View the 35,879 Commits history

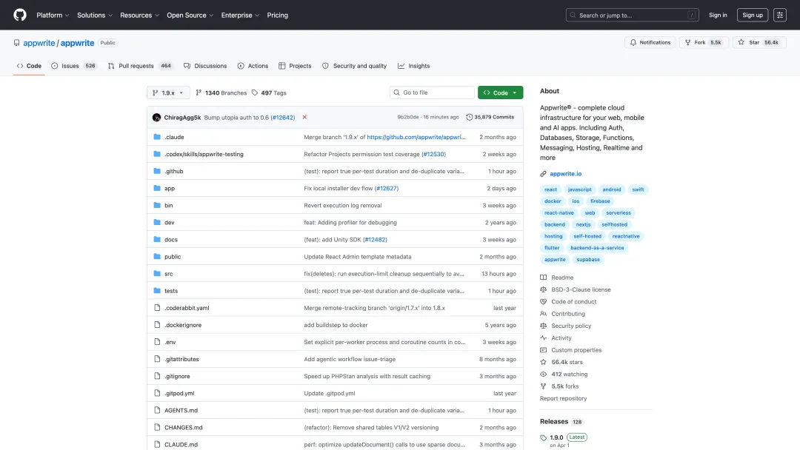click(x=490, y=117)
